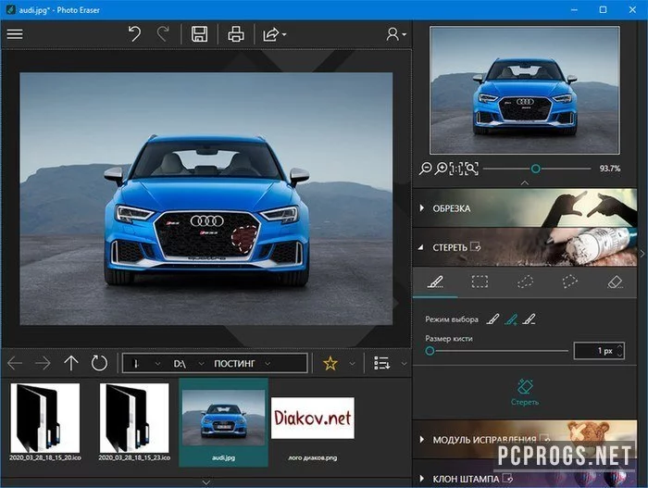Choose the add-to-selection brush mode
Image resolution: width=648 pixels, height=488 pixels.
(x=511, y=319)
